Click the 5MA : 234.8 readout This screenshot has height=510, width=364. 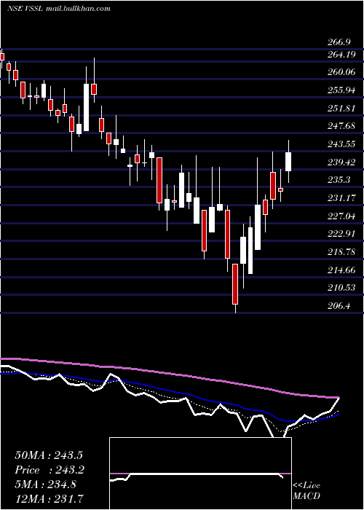(45, 484)
